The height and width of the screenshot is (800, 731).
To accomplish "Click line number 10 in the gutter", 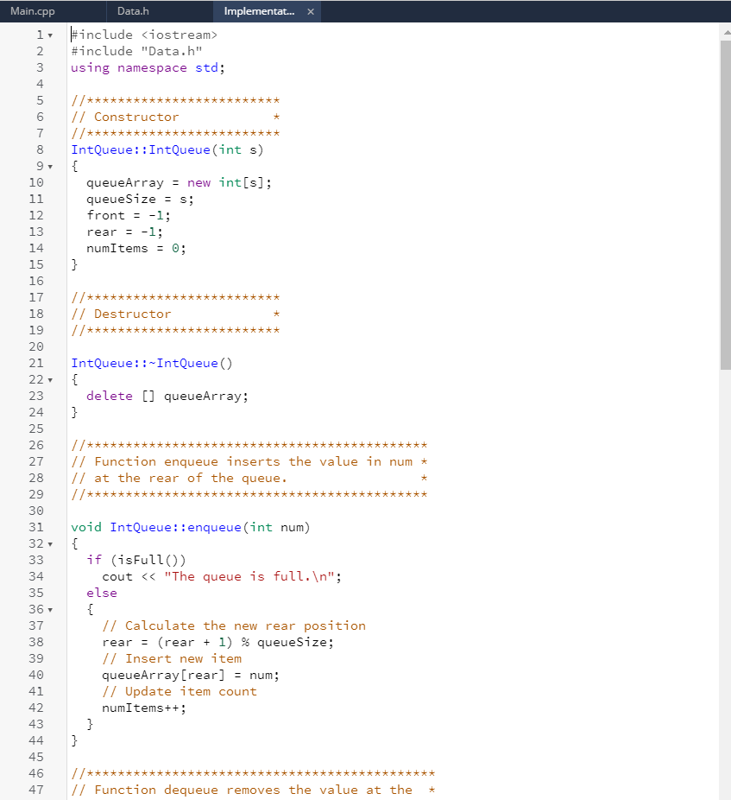I will [x=36, y=182].
